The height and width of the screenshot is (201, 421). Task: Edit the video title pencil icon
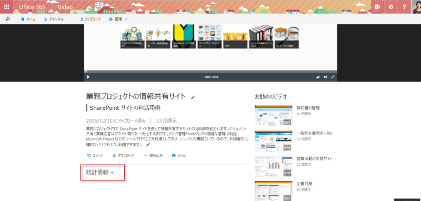[x=193, y=97]
